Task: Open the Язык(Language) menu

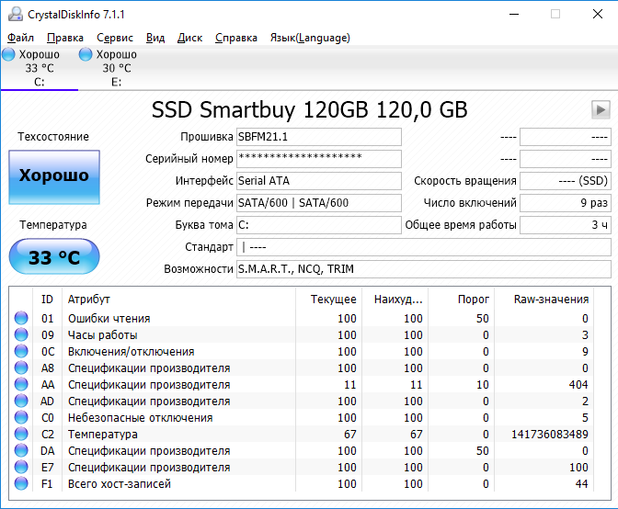Action: (x=310, y=38)
